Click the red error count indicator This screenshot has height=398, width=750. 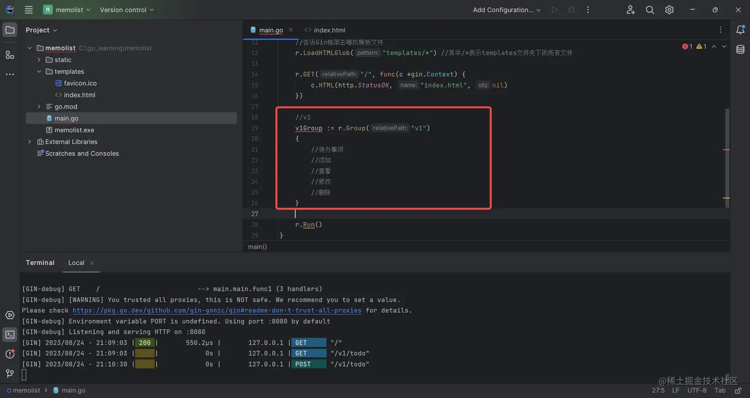coord(687,47)
